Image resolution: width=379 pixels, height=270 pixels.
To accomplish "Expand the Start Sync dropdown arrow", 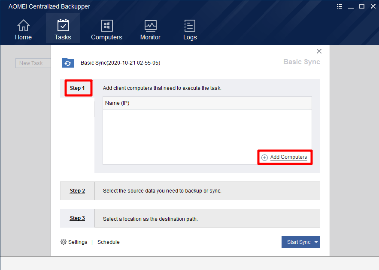I will click(316, 242).
